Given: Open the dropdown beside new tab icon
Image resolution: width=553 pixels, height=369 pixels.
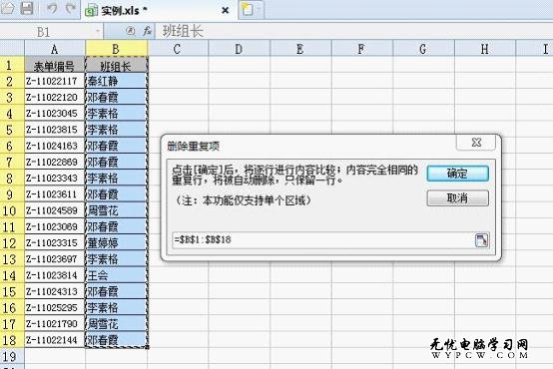Looking at the screenshot, I should pos(258,10).
